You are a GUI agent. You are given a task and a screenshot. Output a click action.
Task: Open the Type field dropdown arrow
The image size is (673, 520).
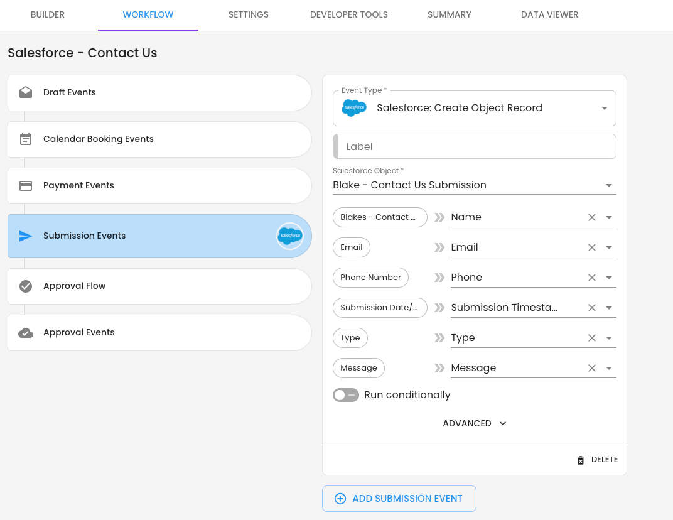(608, 339)
